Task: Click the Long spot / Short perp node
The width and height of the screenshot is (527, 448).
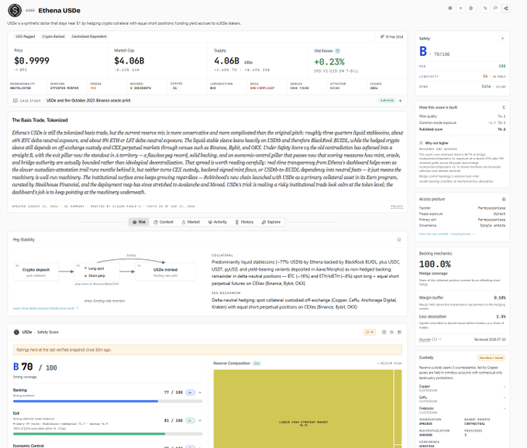Action: [x=97, y=272]
